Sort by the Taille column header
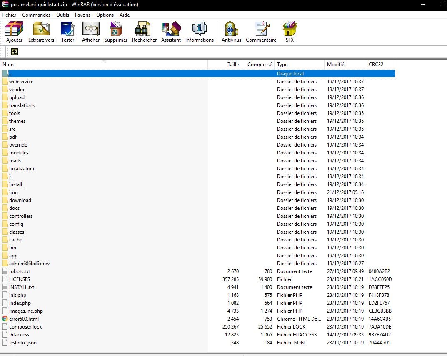The width and height of the screenshot is (447, 356). [225, 65]
